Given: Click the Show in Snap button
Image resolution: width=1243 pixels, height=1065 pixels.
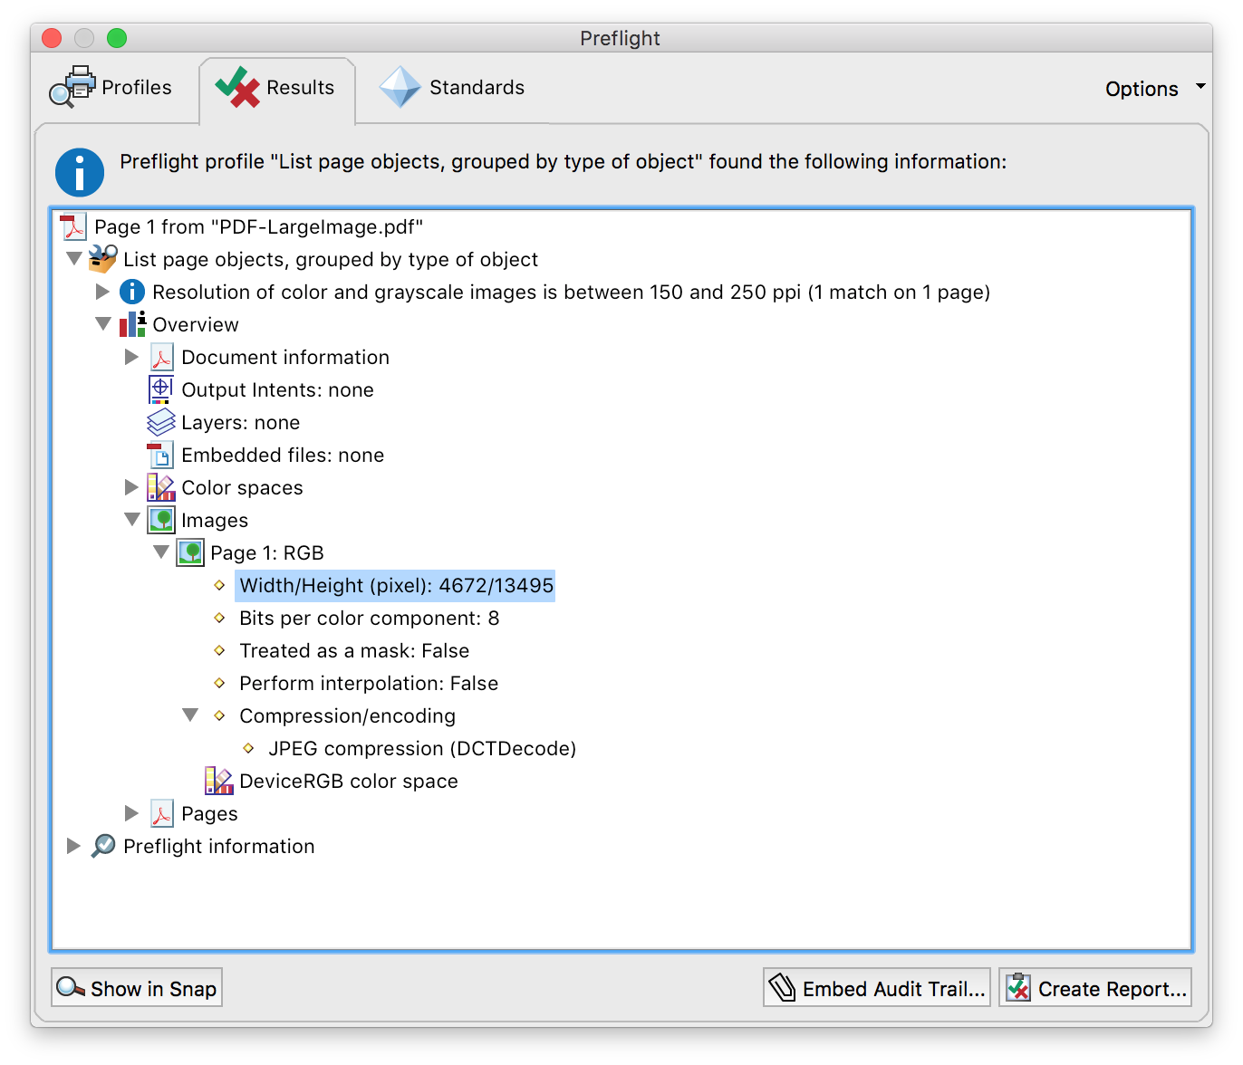Looking at the screenshot, I should tap(137, 988).
